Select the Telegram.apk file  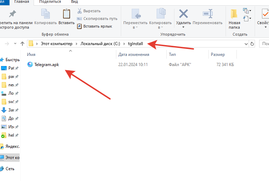(47, 65)
